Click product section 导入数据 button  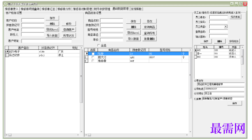pos(133,39)
